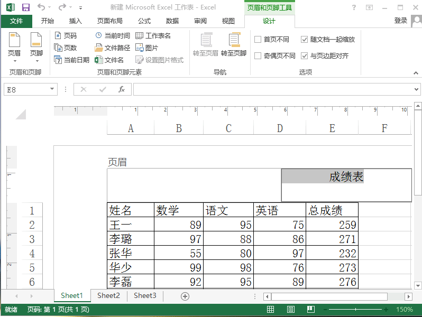The width and height of the screenshot is (422, 317).
Task: Open the Redo history dropdown arrow
Action: (x=70, y=7)
